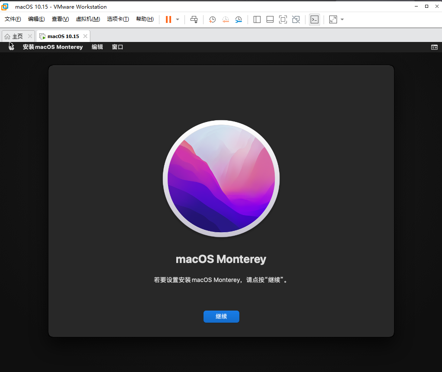Open the console view button

point(314,19)
